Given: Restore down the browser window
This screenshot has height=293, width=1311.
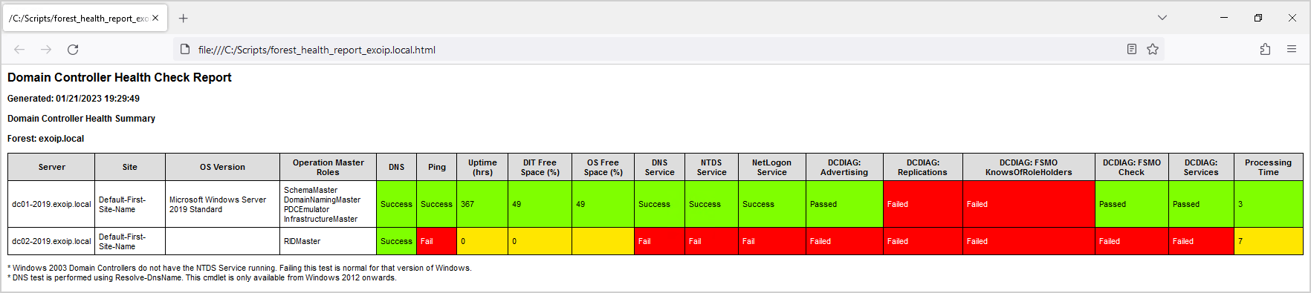Looking at the screenshot, I should pos(1258,18).
